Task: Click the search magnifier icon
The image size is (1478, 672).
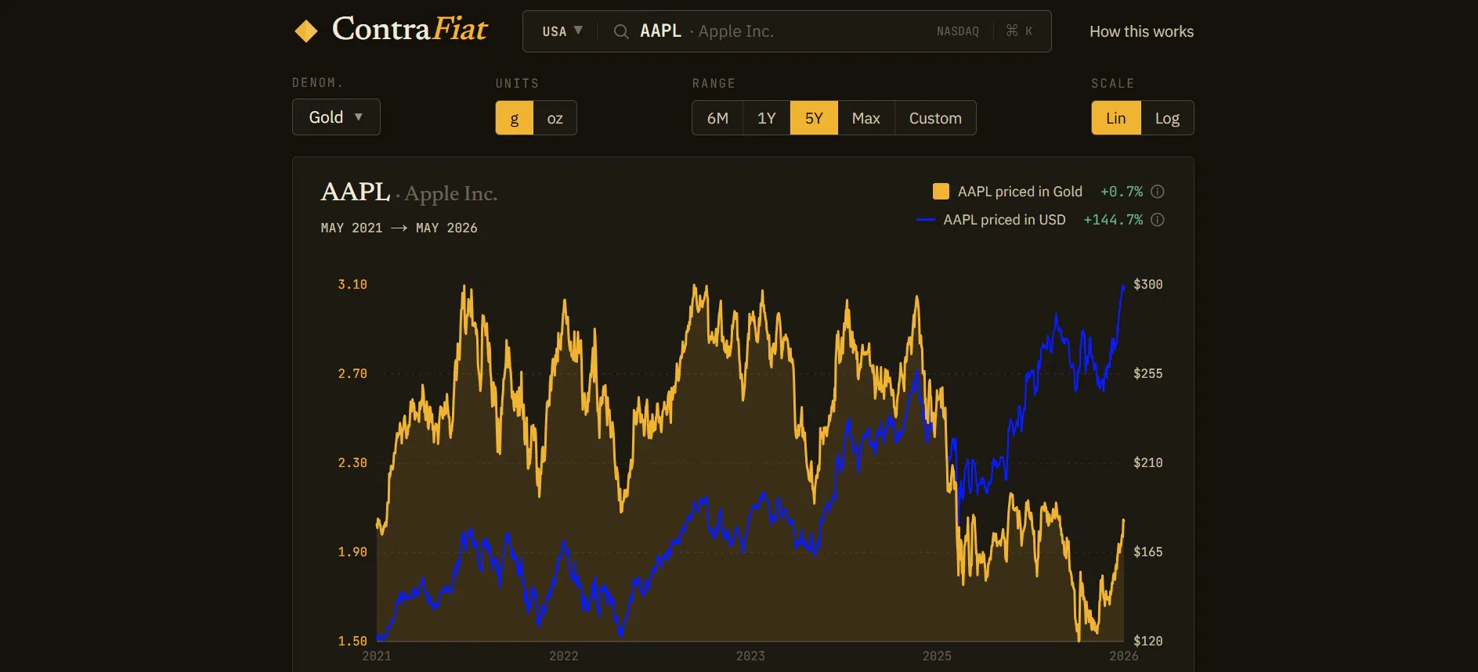Action: tap(621, 31)
